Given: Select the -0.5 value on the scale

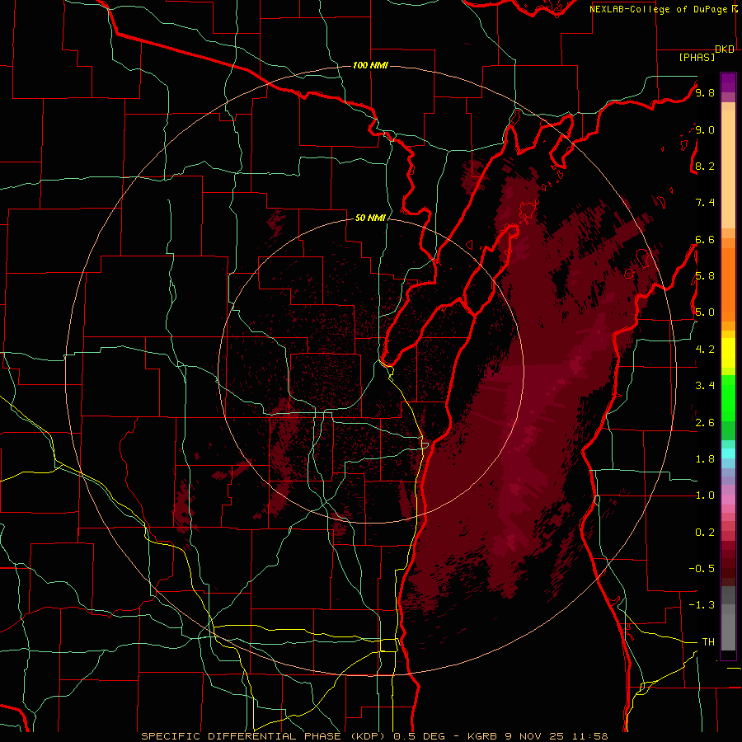Looking at the screenshot, I should (702, 568).
